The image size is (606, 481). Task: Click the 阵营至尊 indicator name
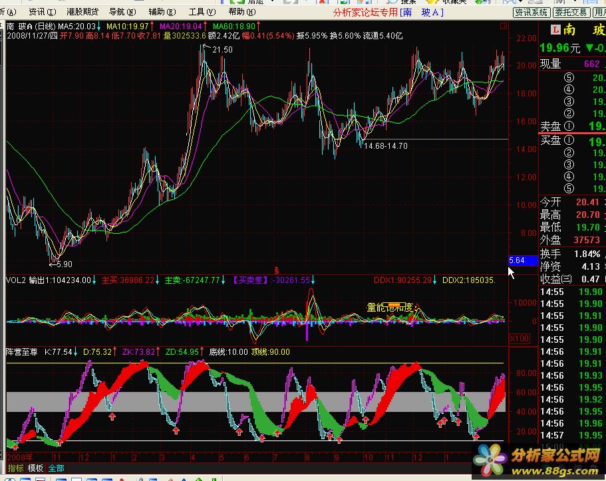click(22, 352)
